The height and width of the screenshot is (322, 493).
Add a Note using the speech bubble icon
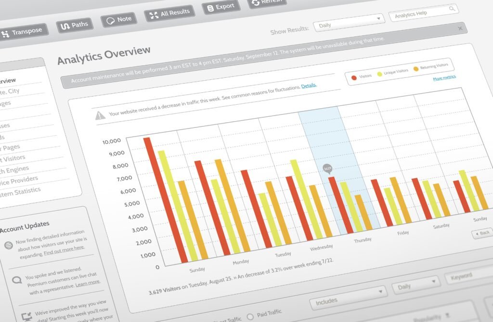(x=110, y=21)
